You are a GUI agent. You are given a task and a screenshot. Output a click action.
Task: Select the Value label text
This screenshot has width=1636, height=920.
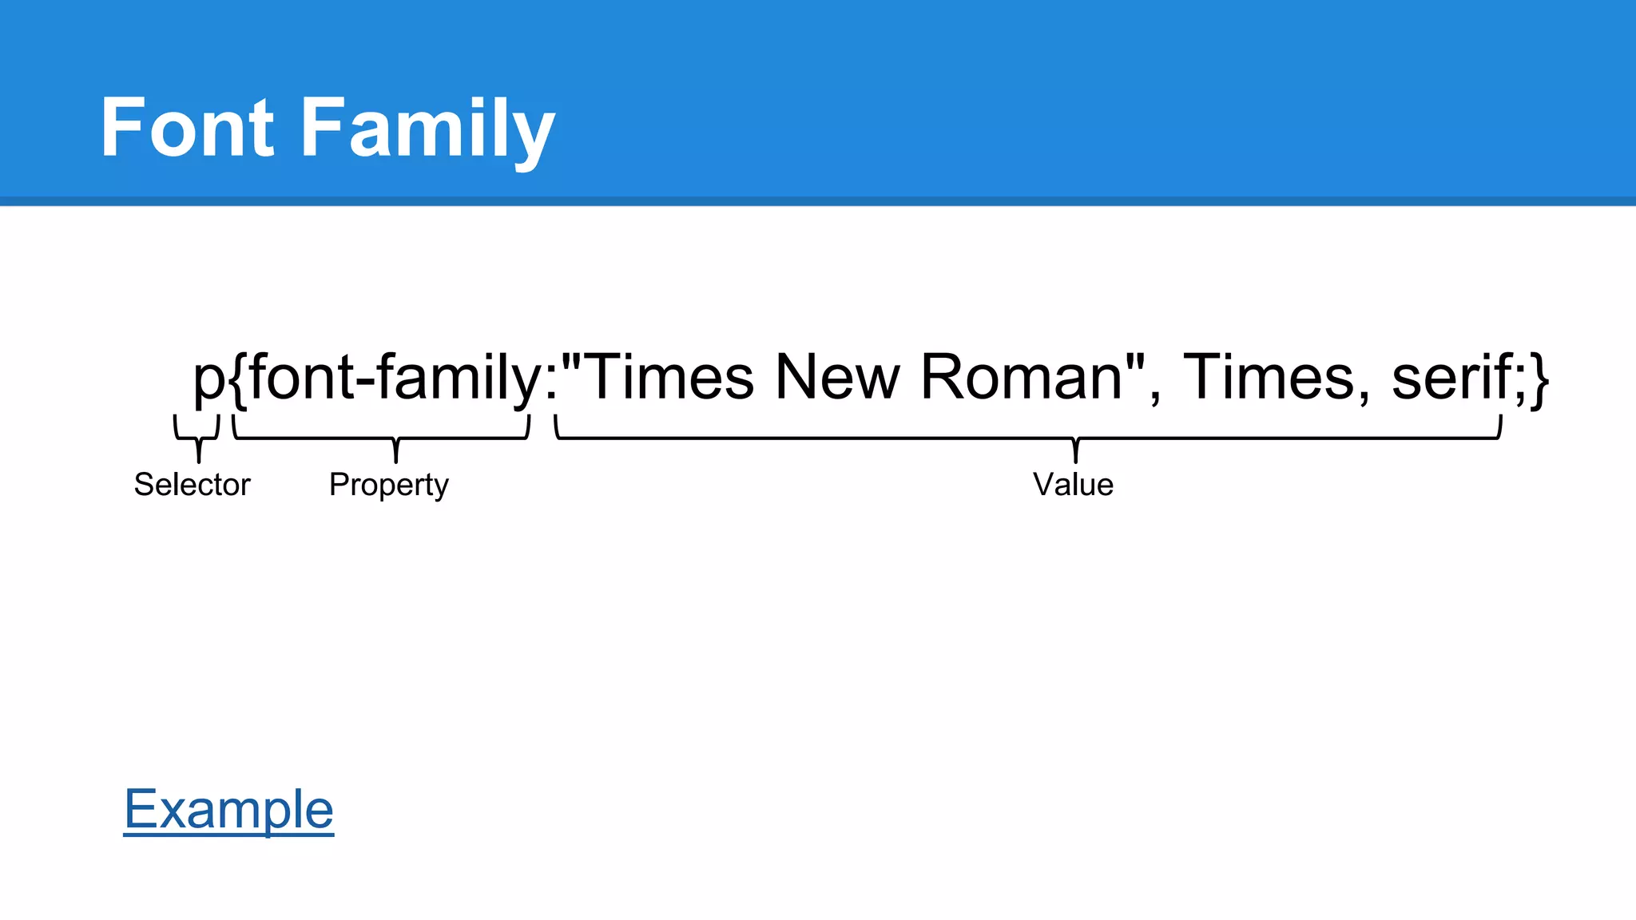(1073, 485)
